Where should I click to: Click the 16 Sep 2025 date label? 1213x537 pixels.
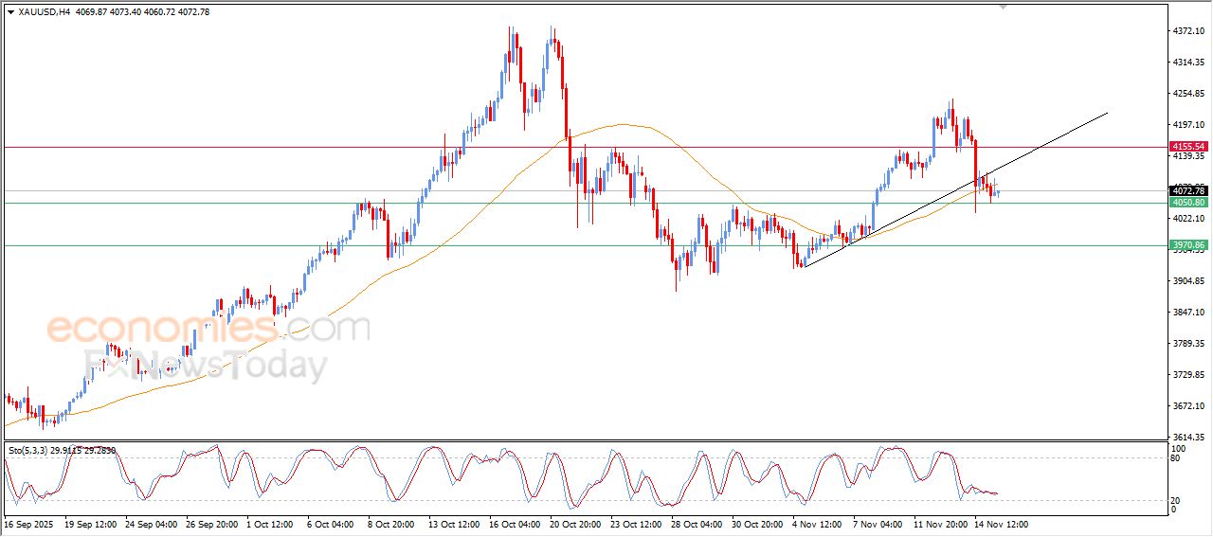(27, 524)
